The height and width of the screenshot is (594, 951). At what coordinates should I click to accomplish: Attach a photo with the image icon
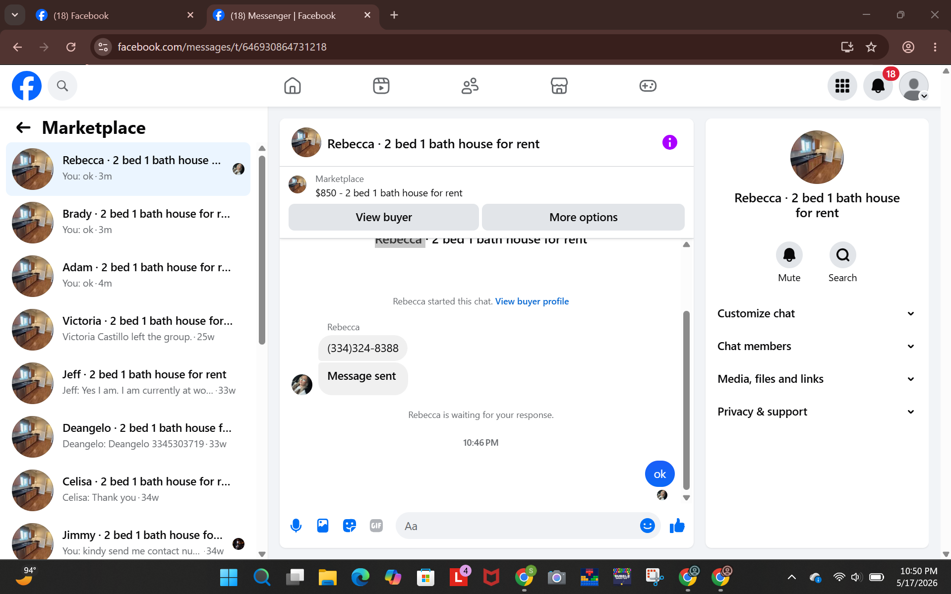point(323,526)
